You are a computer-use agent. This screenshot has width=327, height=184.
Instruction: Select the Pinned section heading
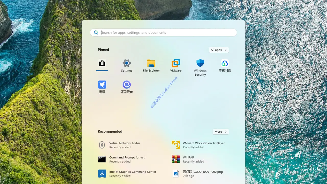pyautogui.click(x=103, y=50)
